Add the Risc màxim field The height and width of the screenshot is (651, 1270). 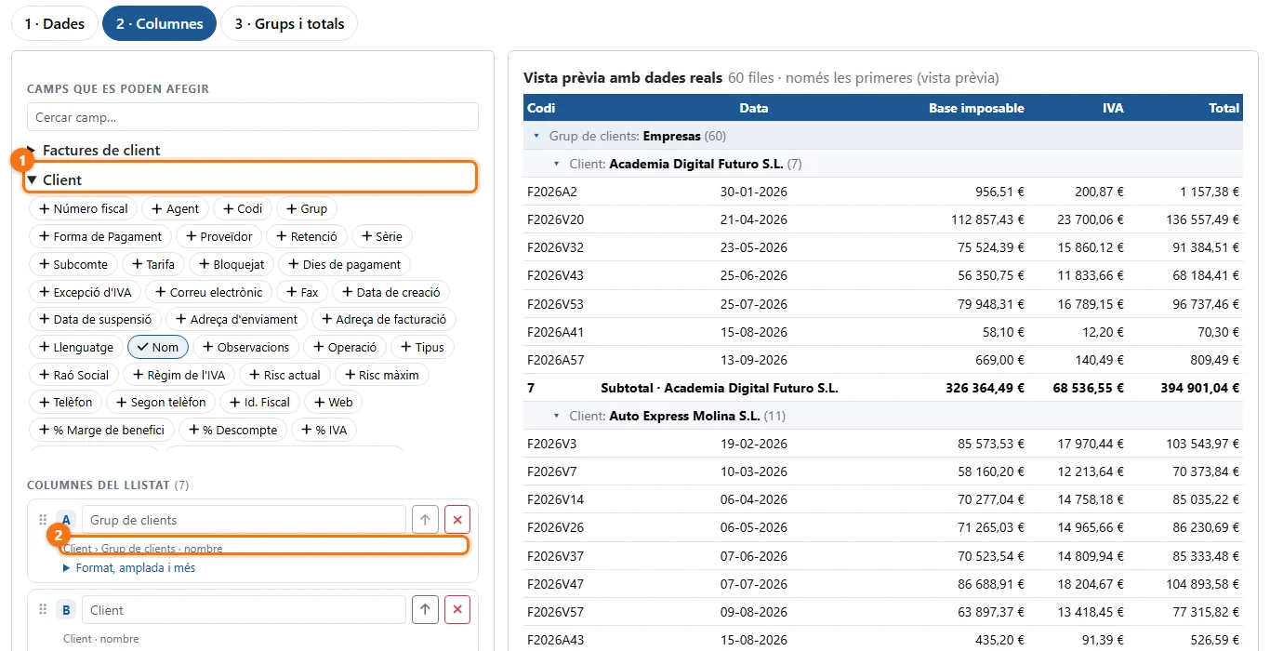[381, 375]
